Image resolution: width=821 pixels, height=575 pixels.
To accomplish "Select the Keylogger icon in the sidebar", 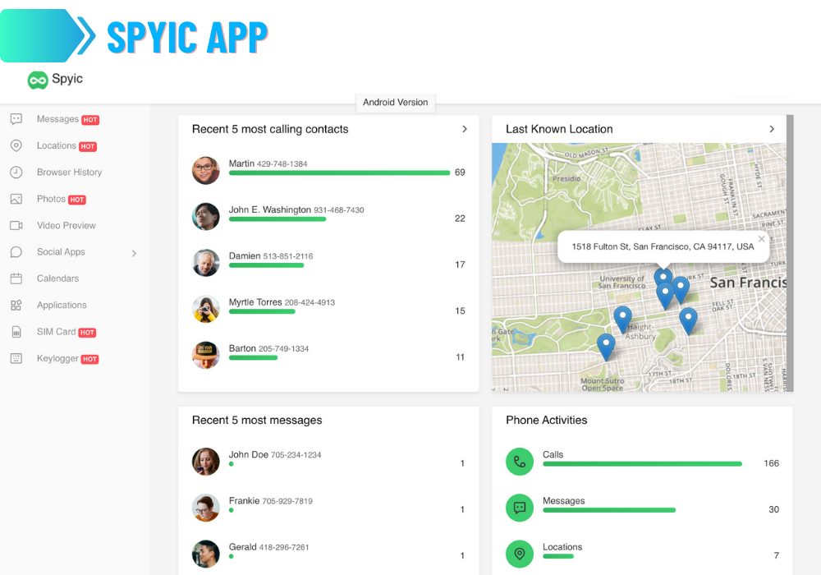I will (x=16, y=358).
